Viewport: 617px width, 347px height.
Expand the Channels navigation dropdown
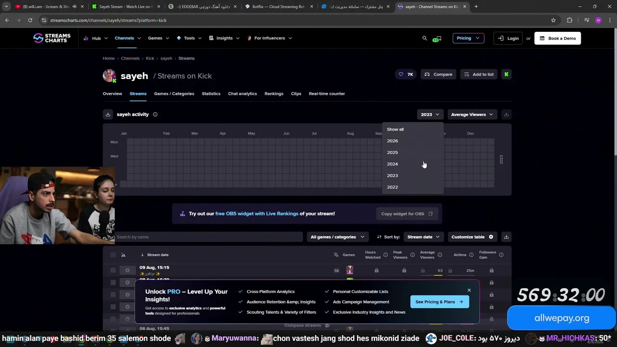click(128, 38)
